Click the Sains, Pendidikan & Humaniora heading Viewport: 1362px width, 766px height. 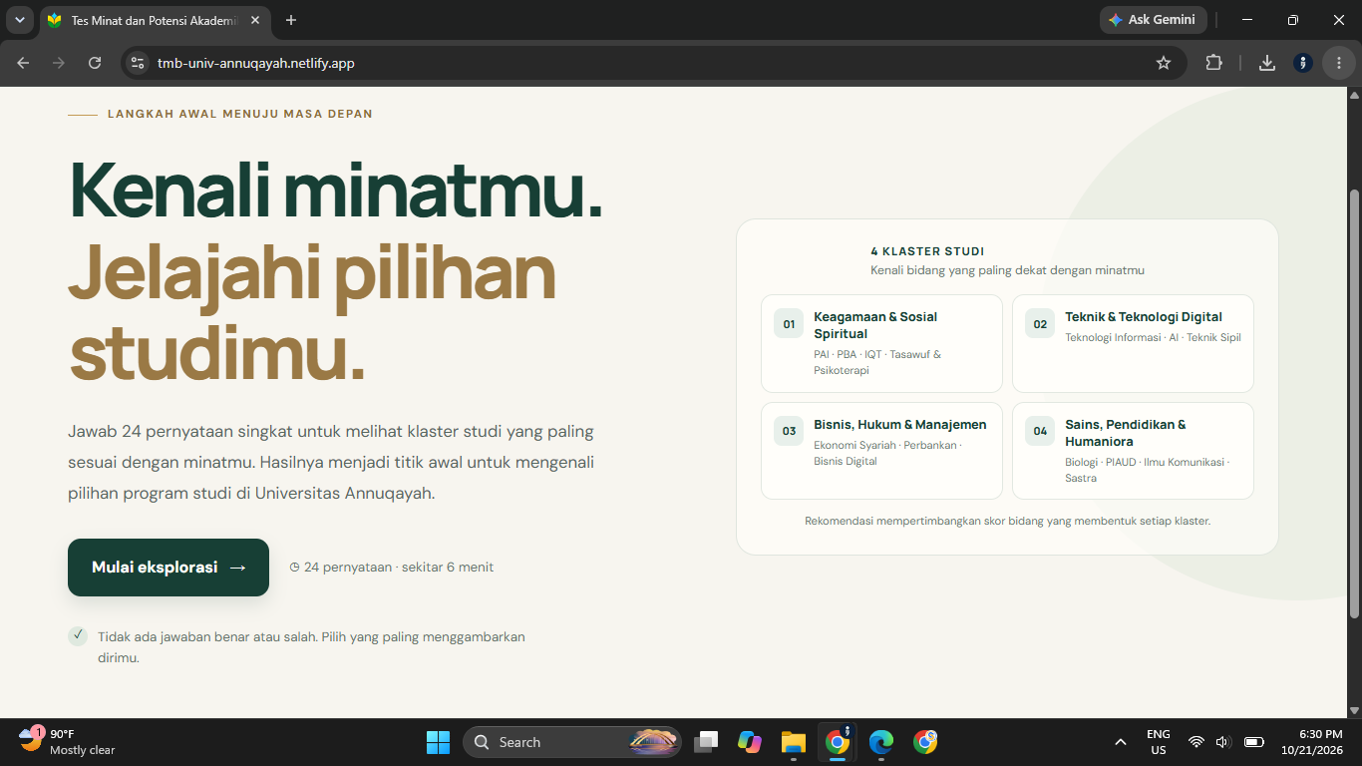pyautogui.click(x=1126, y=433)
